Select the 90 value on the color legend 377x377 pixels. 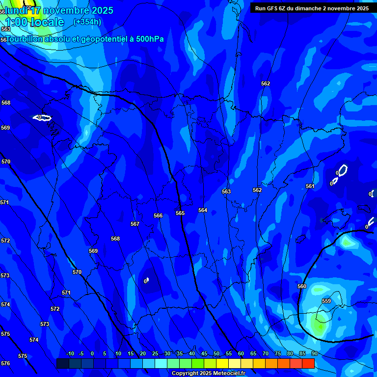coord(314,353)
